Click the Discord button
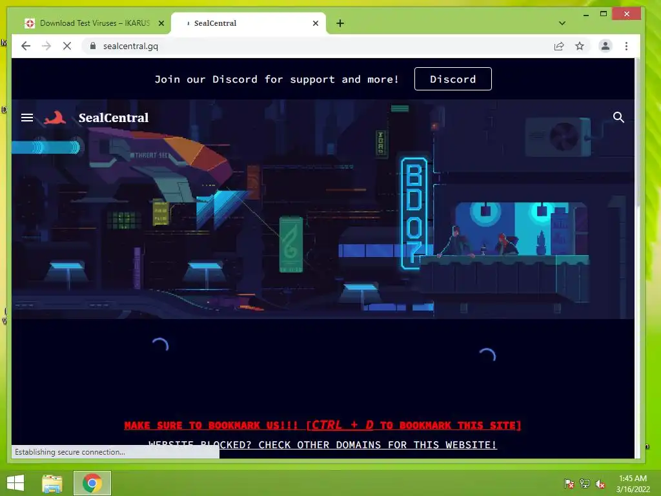The width and height of the screenshot is (661, 496). (x=453, y=79)
